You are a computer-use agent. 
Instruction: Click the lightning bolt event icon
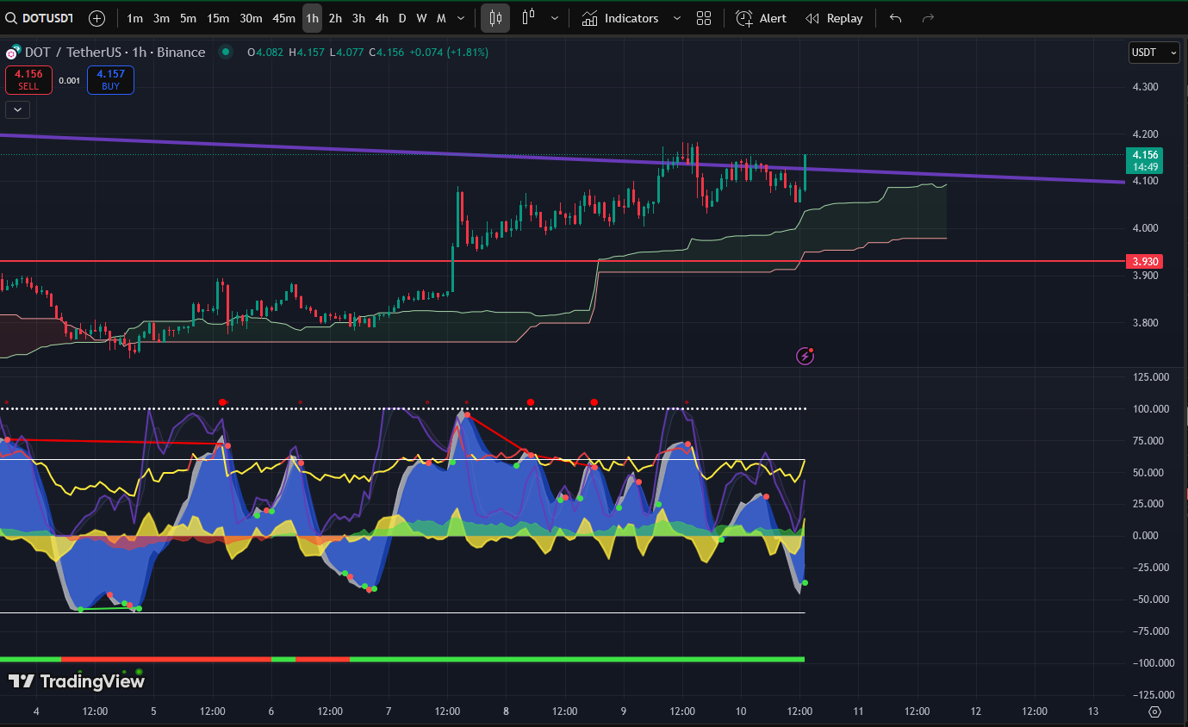click(x=805, y=356)
